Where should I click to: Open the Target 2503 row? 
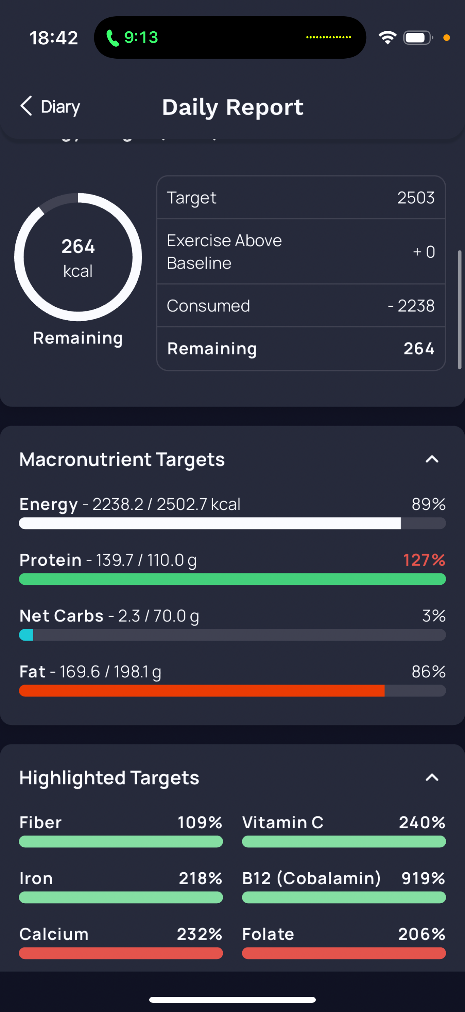[301, 198]
